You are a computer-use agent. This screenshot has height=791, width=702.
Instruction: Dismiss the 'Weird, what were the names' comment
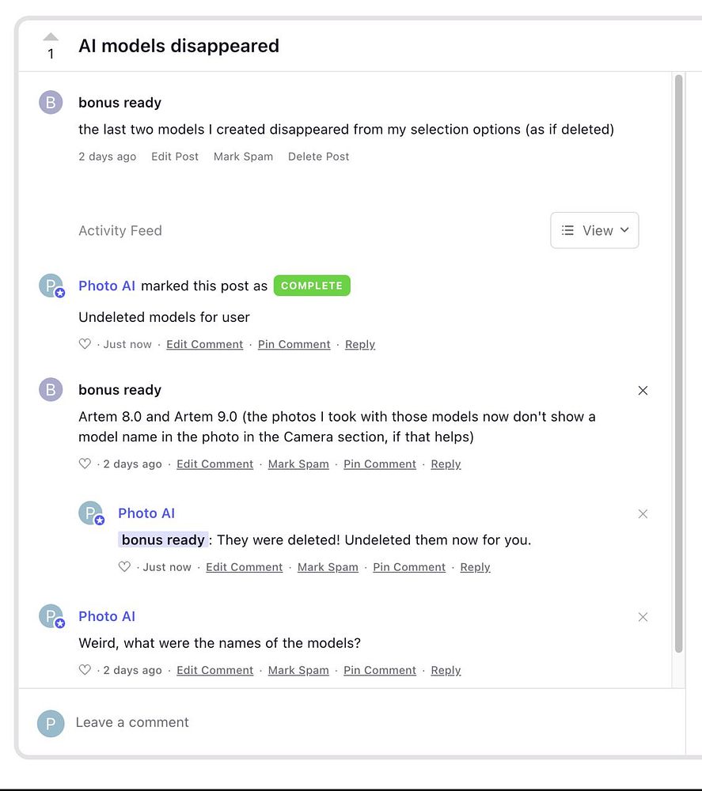pyautogui.click(x=643, y=616)
